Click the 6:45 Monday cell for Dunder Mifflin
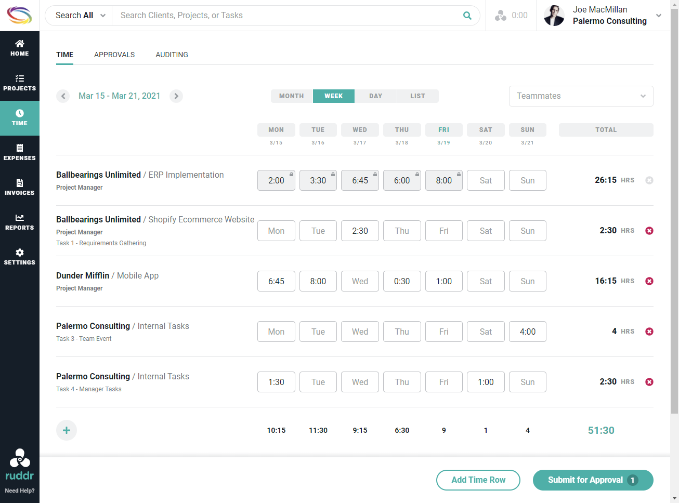Viewport: 679px width, 503px height. 276,281
